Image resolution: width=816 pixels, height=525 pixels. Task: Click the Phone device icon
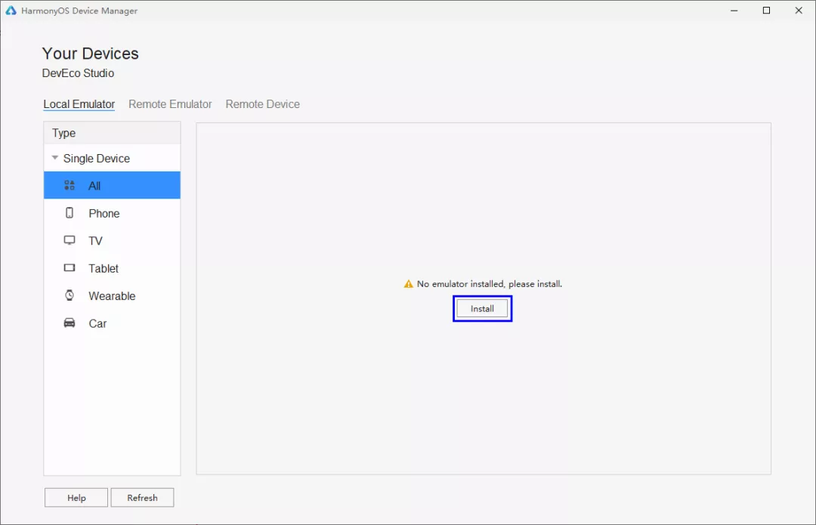tap(70, 213)
